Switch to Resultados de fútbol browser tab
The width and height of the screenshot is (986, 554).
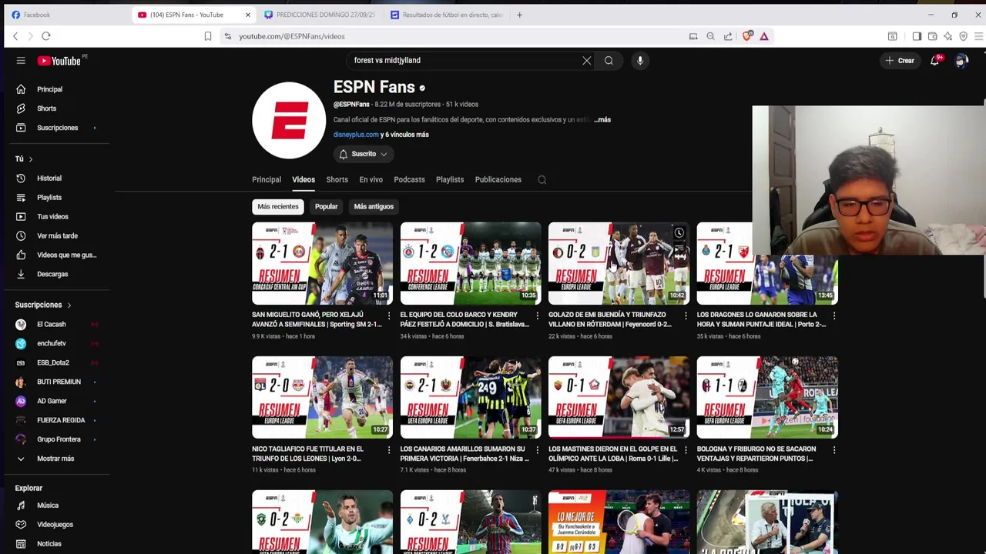[447, 15]
